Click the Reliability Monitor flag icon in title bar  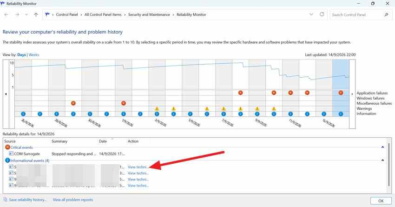[3, 4]
